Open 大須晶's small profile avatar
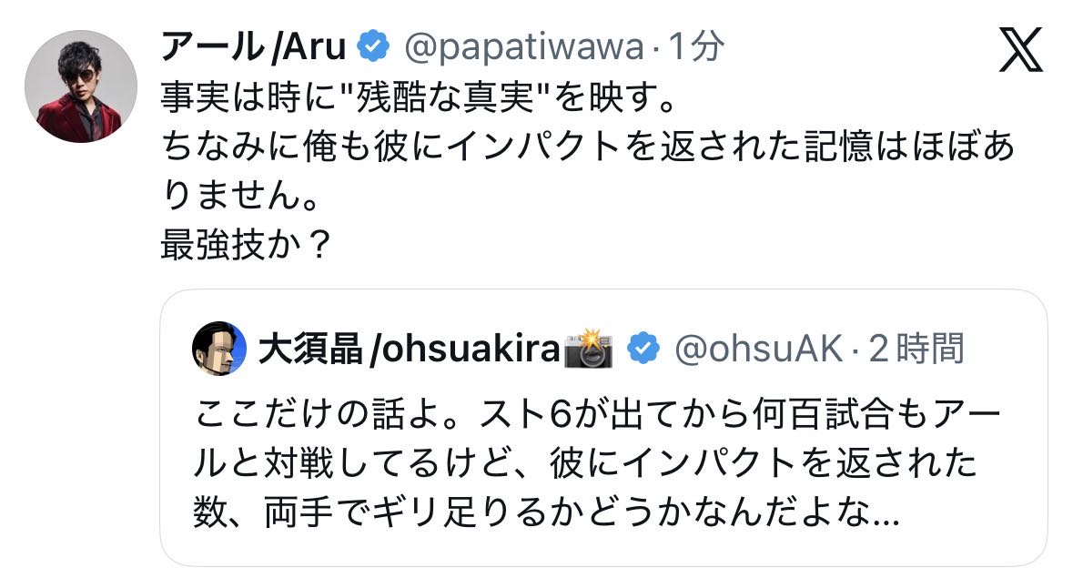 [219, 349]
